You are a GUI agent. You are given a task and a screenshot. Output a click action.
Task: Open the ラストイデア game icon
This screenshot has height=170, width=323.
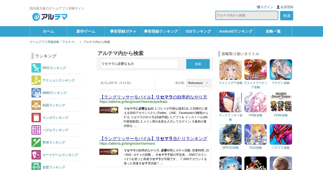(230, 70)
